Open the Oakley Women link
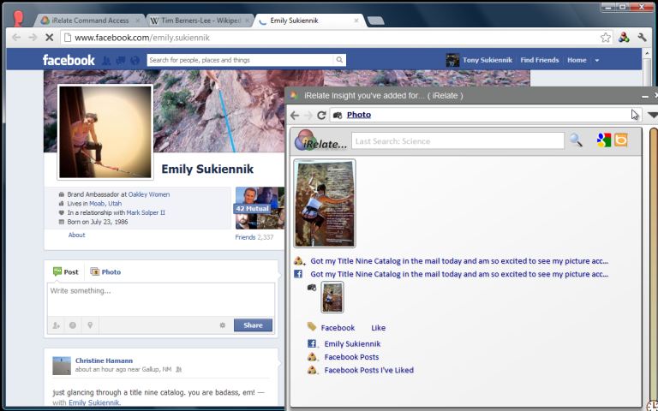 pos(149,194)
